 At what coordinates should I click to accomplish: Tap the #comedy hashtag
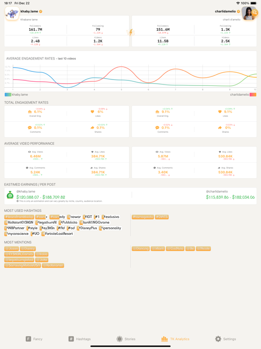(57, 217)
